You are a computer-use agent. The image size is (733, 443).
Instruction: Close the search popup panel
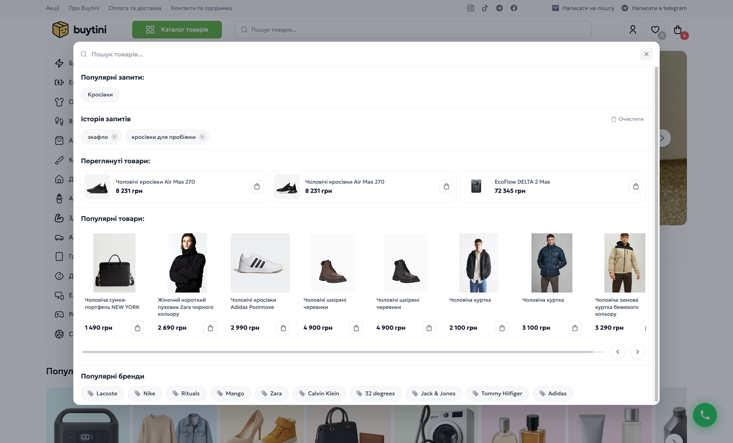point(646,54)
